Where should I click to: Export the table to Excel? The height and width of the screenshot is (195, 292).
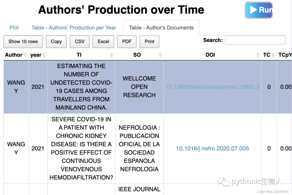point(103,41)
